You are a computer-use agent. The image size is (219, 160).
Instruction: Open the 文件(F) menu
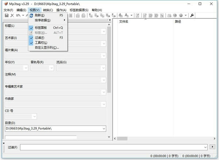[8, 10]
